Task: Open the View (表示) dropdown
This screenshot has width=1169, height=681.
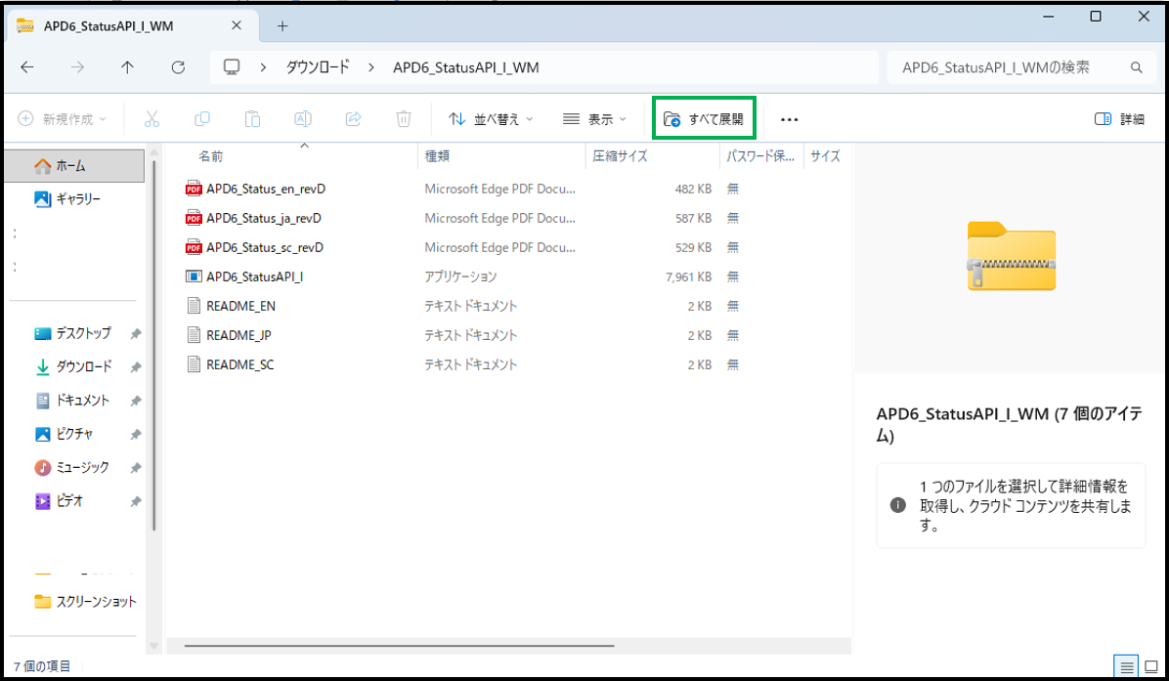Action: point(594,119)
